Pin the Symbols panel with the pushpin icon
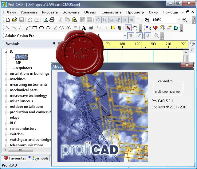Viewport: 197px width, 169px height. point(54,43)
